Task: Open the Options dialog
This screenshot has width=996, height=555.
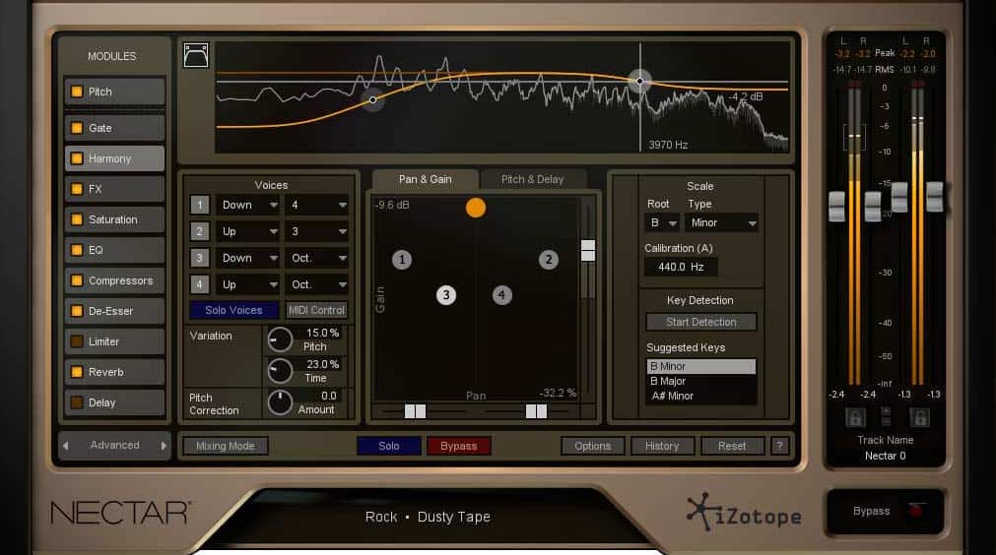Action: [593, 446]
